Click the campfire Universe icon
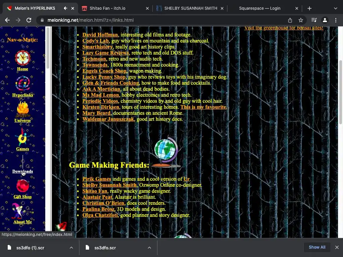Viewport: 343px width, 257px height. click(x=22, y=110)
